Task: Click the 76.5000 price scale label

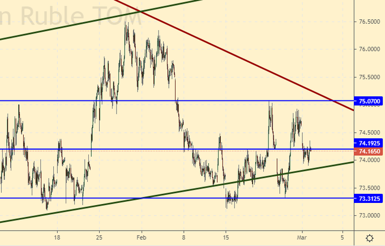Action: pyautogui.click(x=369, y=22)
